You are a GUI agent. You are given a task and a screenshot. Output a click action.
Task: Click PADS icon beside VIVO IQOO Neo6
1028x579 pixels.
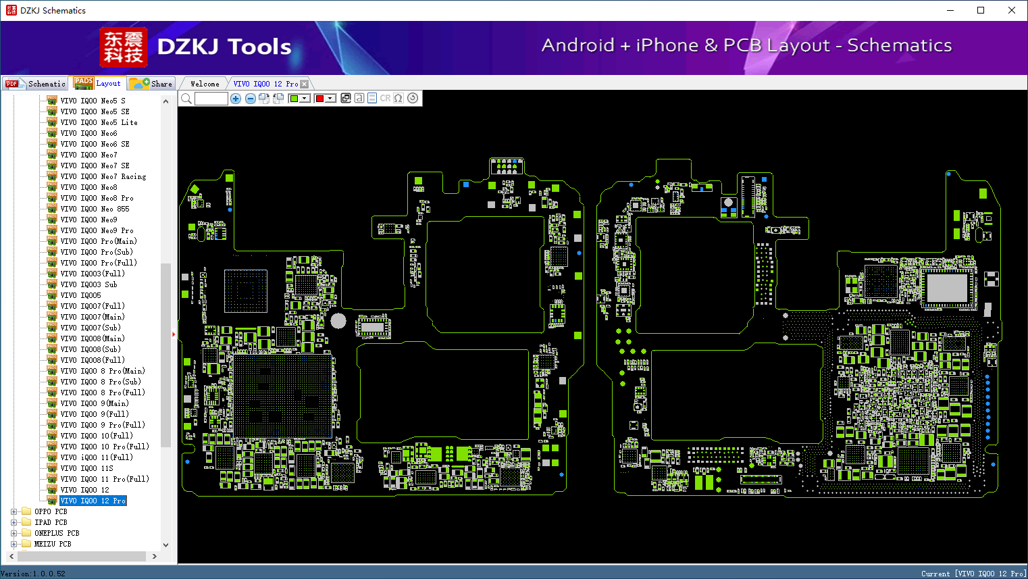(x=52, y=133)
